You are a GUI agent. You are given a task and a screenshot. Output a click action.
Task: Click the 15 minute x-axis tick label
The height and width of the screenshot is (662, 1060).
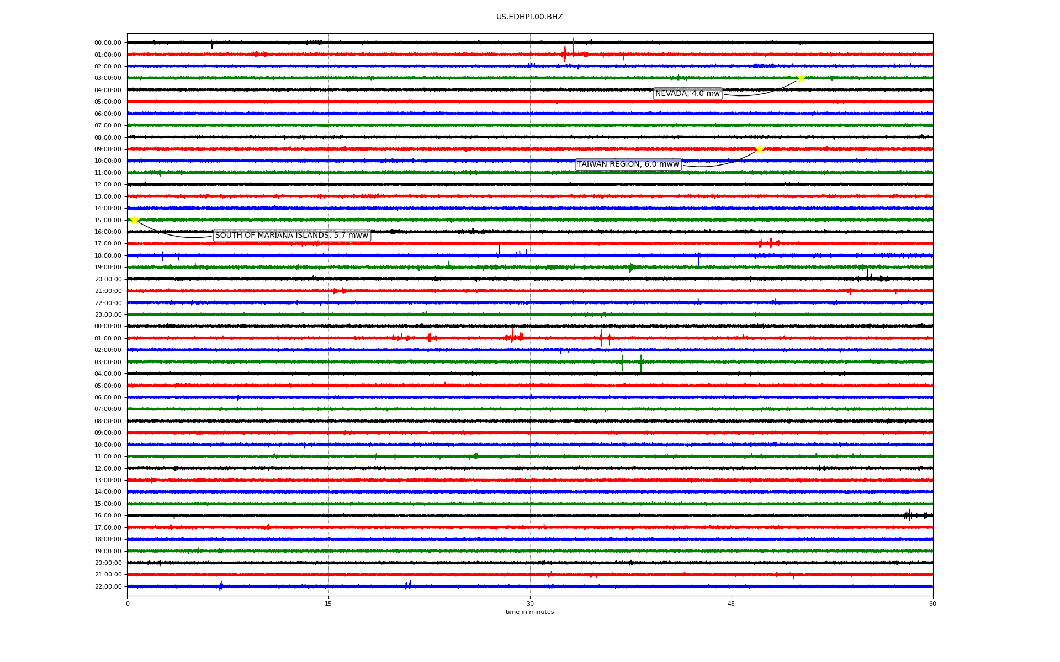tap(328, 604)
